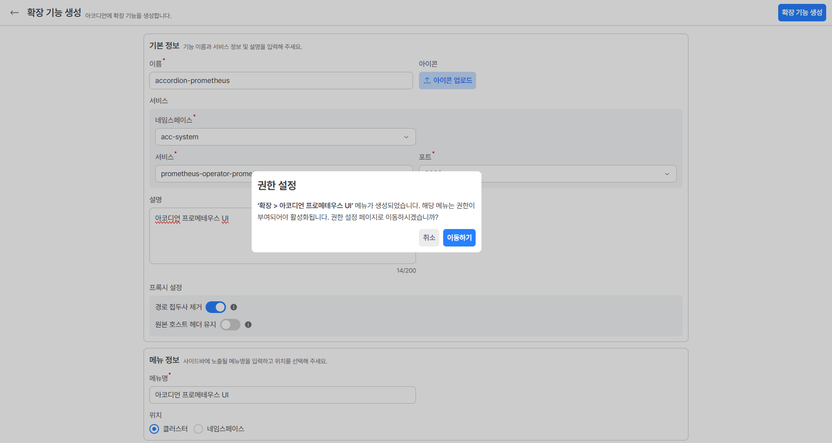Click the 확장 기능 생성 button at top right
The image size is (832, 443).
tap(802, 13)
